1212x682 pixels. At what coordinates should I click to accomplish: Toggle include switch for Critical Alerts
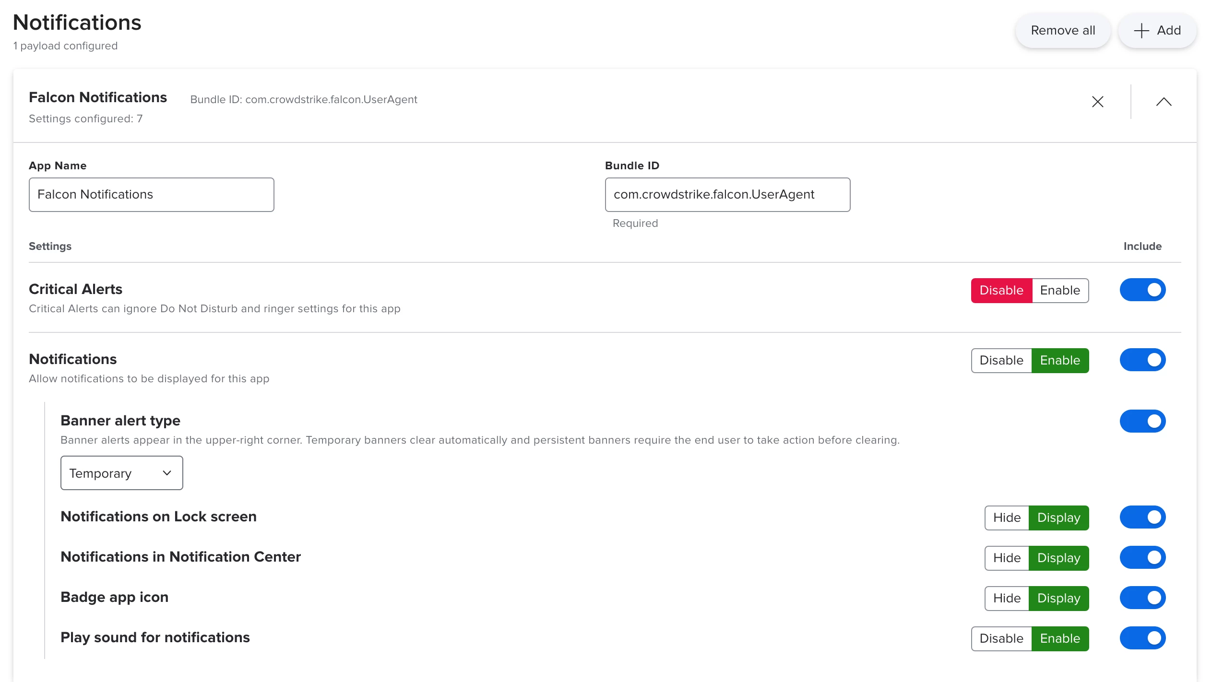click(1142, 290)
